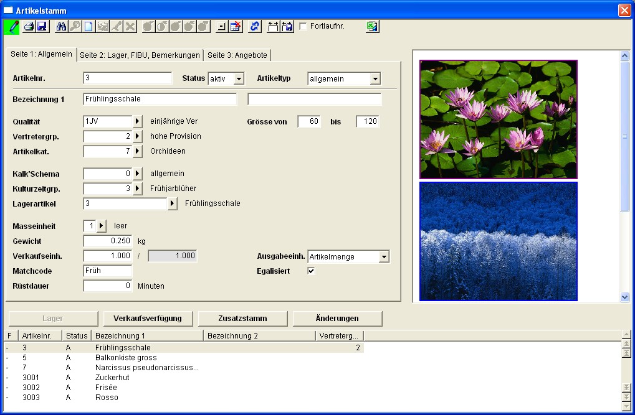This screenshot has width=635, height=415.
Task: Select the Balkonkiste gross row
Action: tap(184, 358)
